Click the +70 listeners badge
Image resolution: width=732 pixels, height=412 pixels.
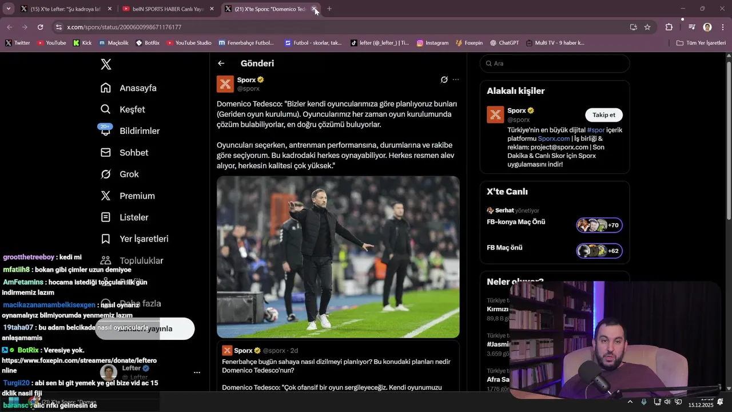tap(599, 225)
